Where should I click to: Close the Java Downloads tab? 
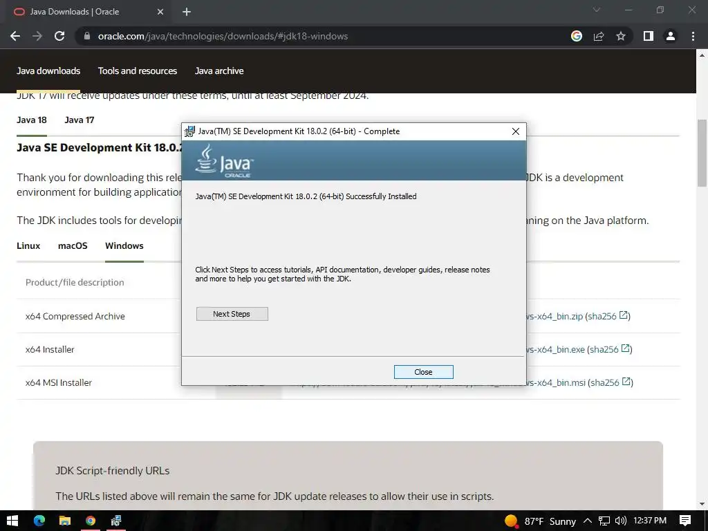tap(160, 12)
